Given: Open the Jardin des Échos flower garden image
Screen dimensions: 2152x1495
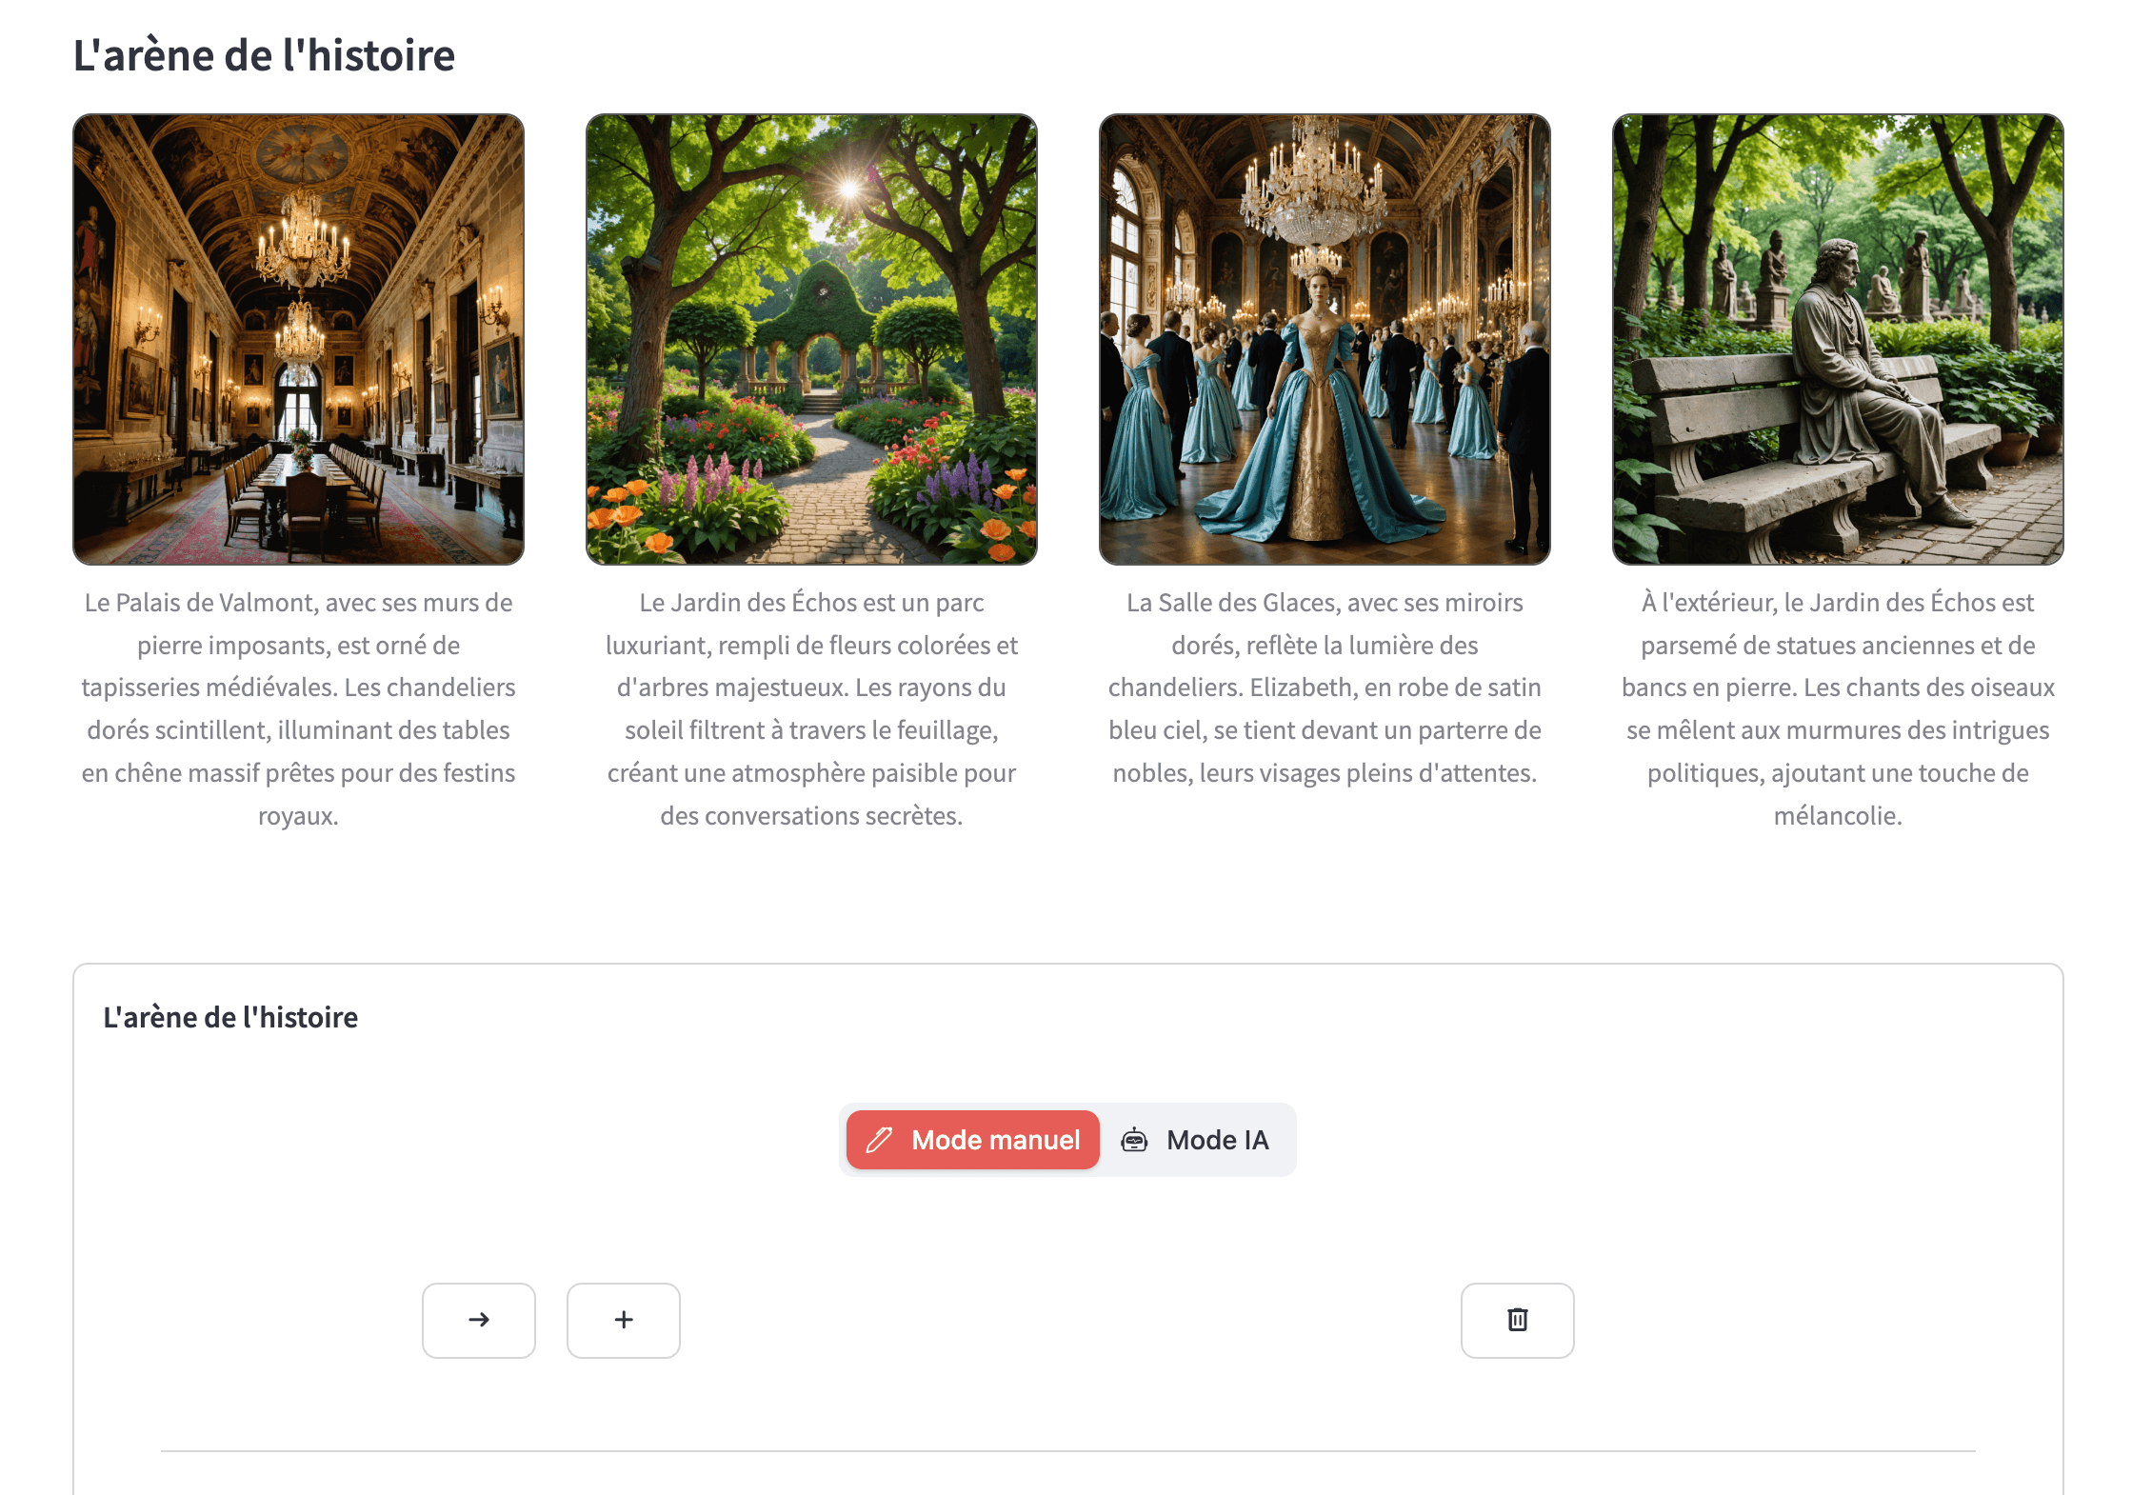Looking at the screenshot, I should tap(811, 339).
